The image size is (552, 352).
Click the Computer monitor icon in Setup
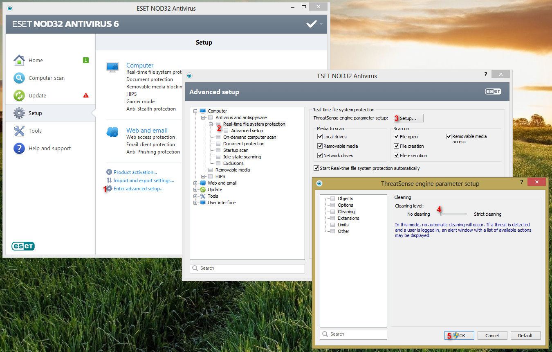pyautogui.click(x=112, y=67)
